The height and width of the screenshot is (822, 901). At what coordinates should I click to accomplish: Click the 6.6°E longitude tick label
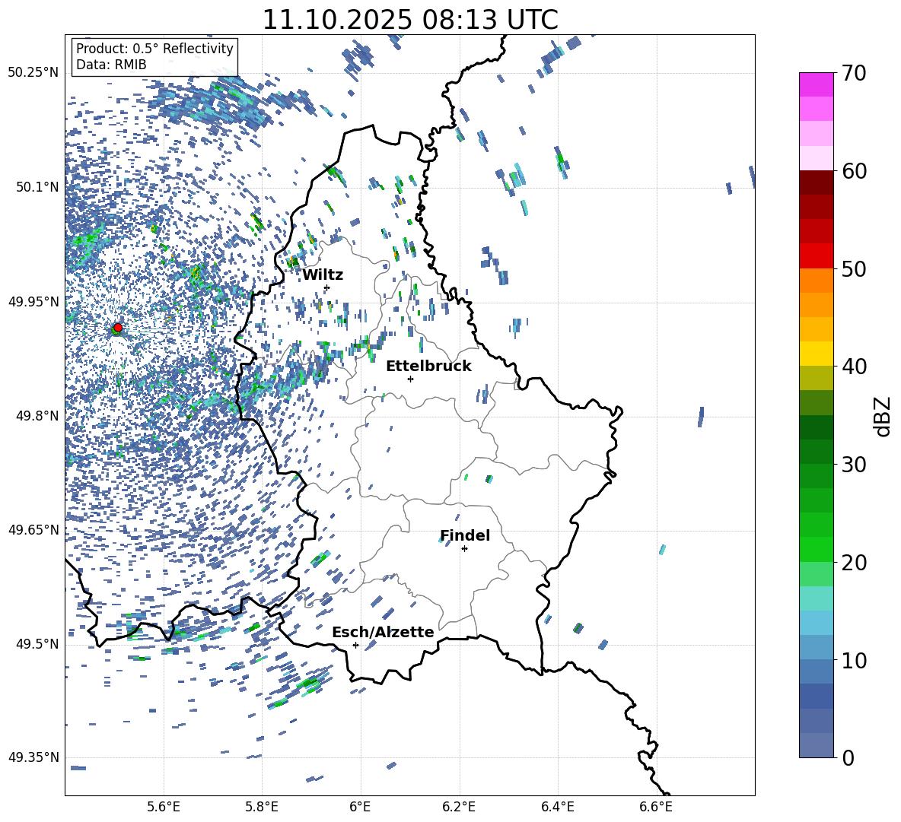point(656,805)
